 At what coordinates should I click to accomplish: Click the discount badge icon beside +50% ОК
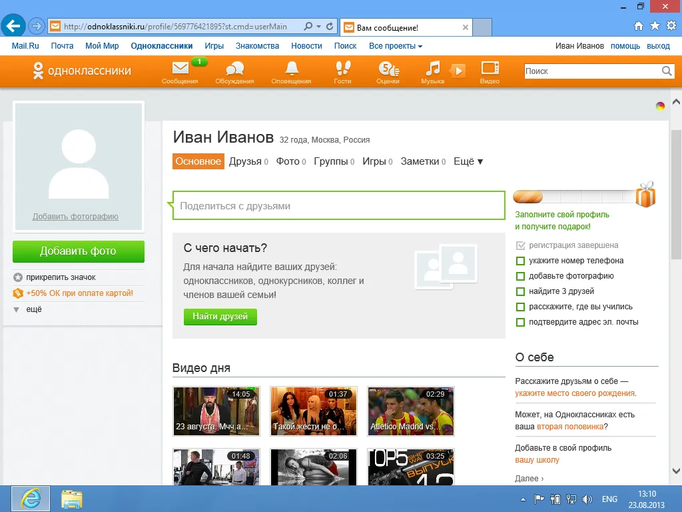point(18,293)
